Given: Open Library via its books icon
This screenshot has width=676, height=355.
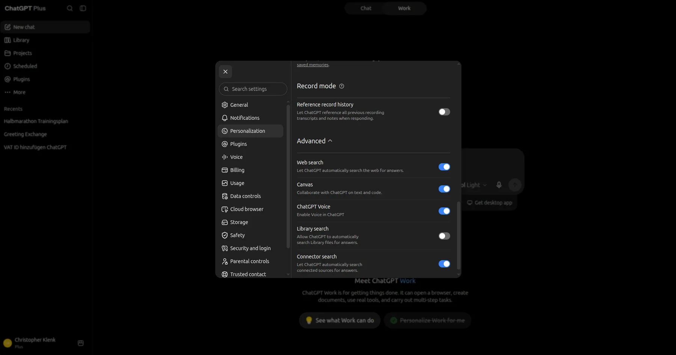Looking at the screenshot, I should 8,40.
